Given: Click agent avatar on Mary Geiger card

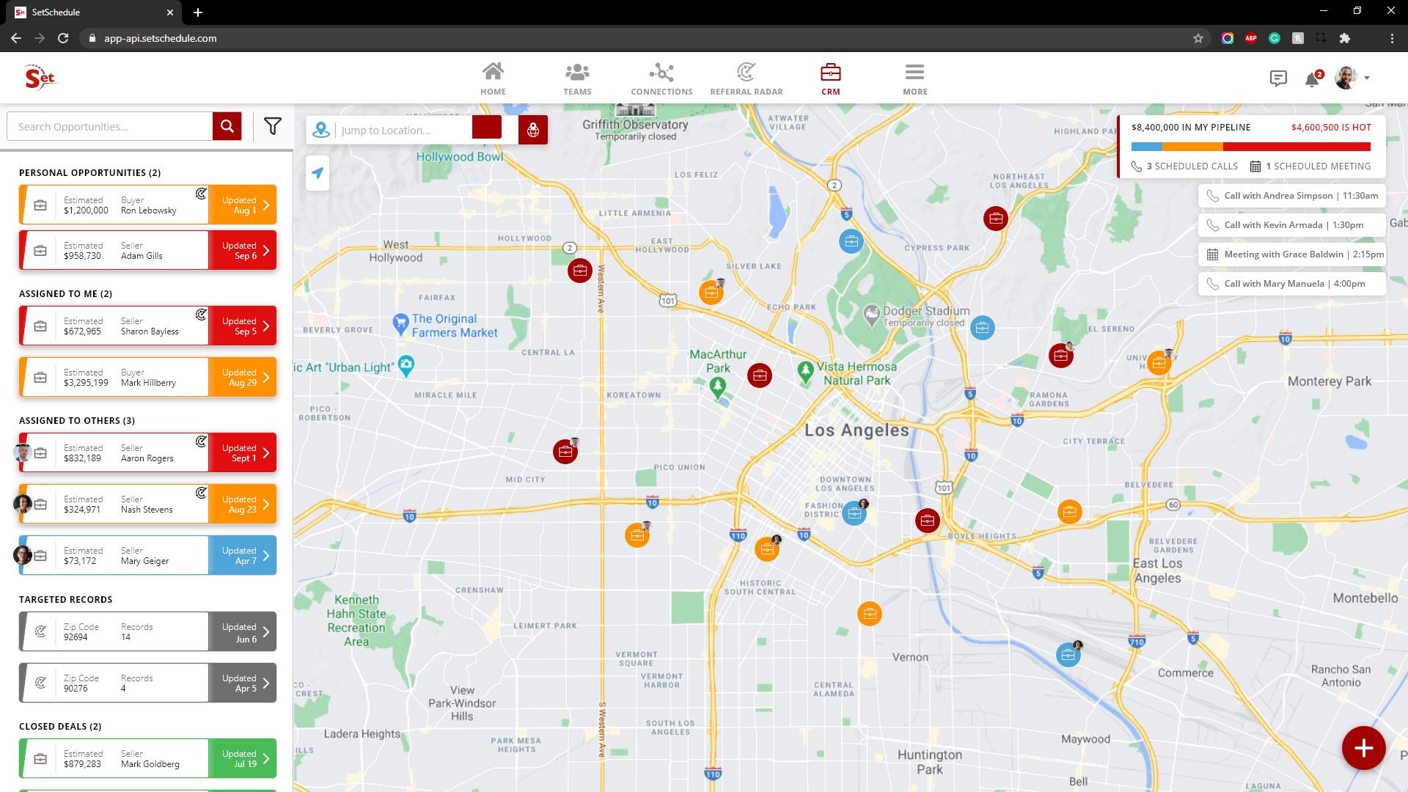Looking at the screenshot, I should tap(23, 555).
